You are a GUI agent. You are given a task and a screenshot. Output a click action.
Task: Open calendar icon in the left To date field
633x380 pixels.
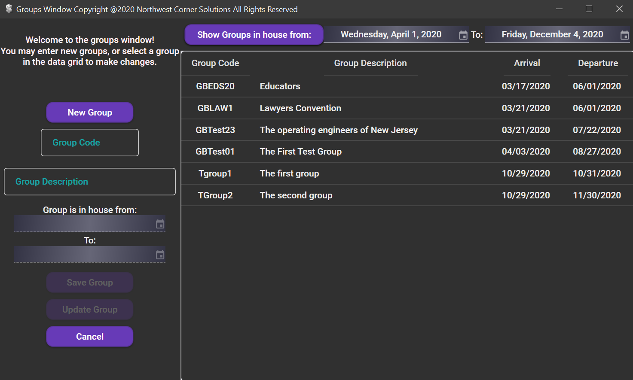(x=160, y=255)
